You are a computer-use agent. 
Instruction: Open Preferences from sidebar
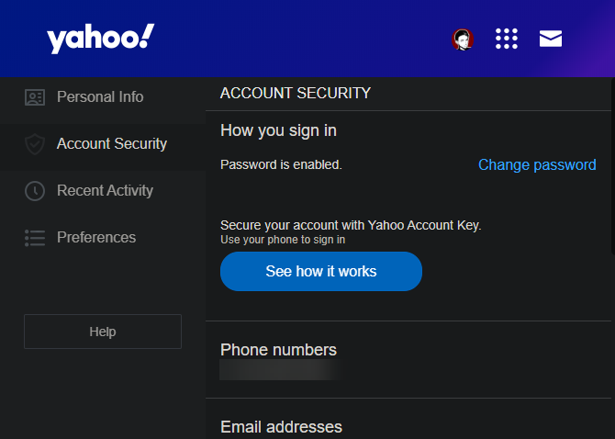pos(96,238)
